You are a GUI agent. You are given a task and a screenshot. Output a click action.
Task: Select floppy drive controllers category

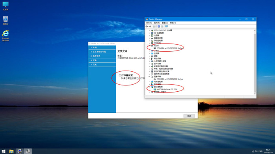tap(161, 66)
